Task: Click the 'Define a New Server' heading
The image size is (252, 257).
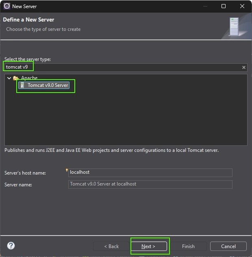Action: pyautogui.click(x=28, y=19)
